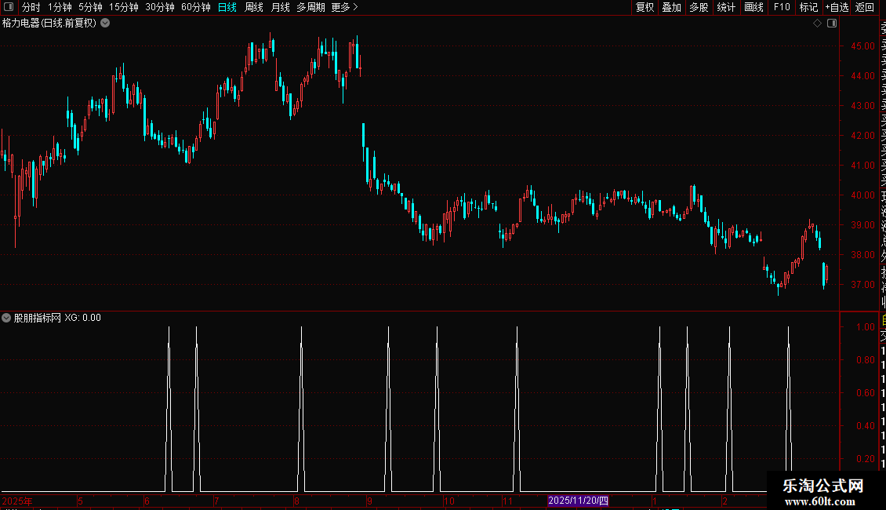The width and height of the screenshot is (886, 510).
Task: Select the 1分钟 period tab
Action: tap(60, 7)
